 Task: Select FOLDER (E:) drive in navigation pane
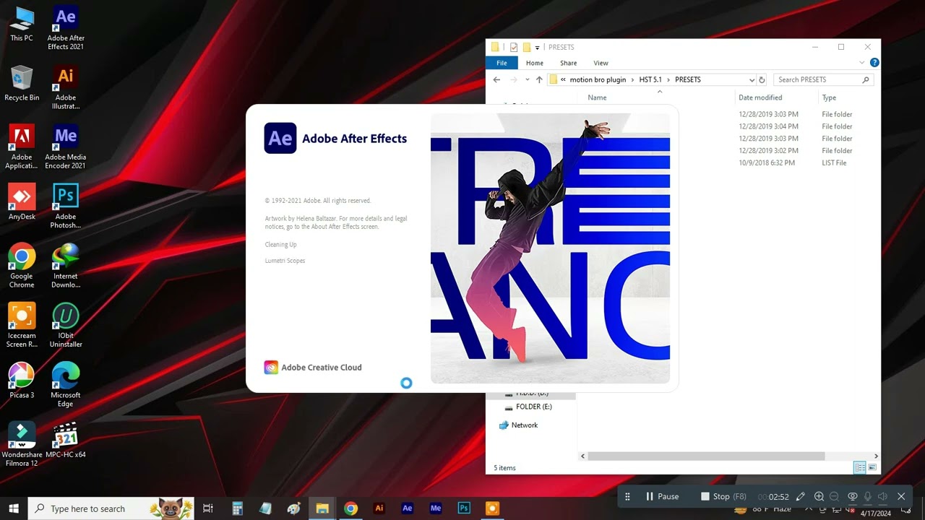[x=528, y=407]
